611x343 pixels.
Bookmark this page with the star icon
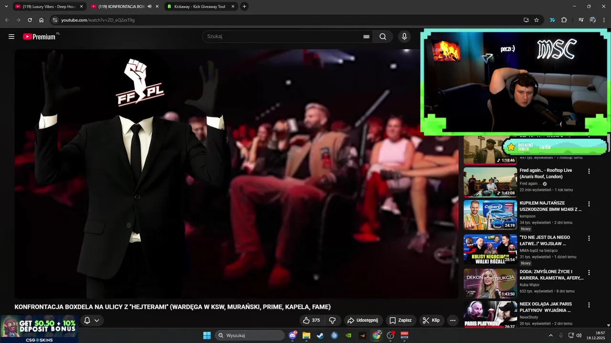tap(537, 20)
